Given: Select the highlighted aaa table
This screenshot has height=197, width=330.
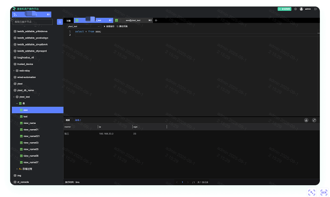Looking at the screenshot, I should [x=37, y=110].
